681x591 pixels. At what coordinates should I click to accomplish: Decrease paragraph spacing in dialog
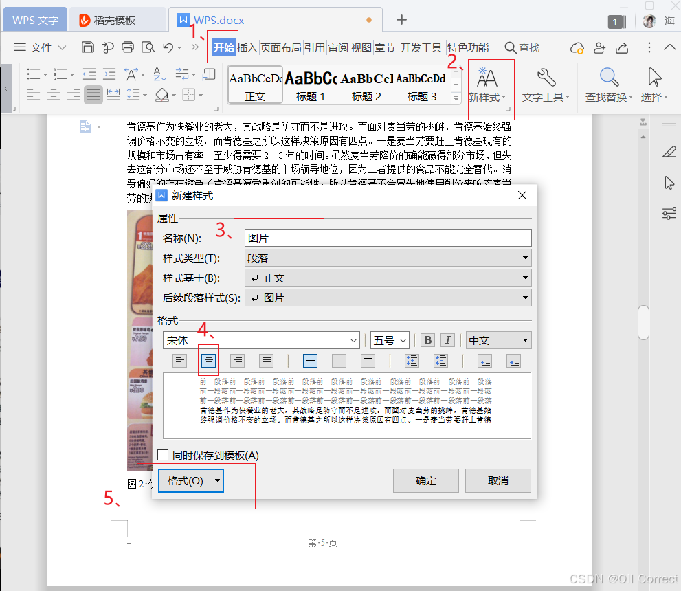[440, 360]
